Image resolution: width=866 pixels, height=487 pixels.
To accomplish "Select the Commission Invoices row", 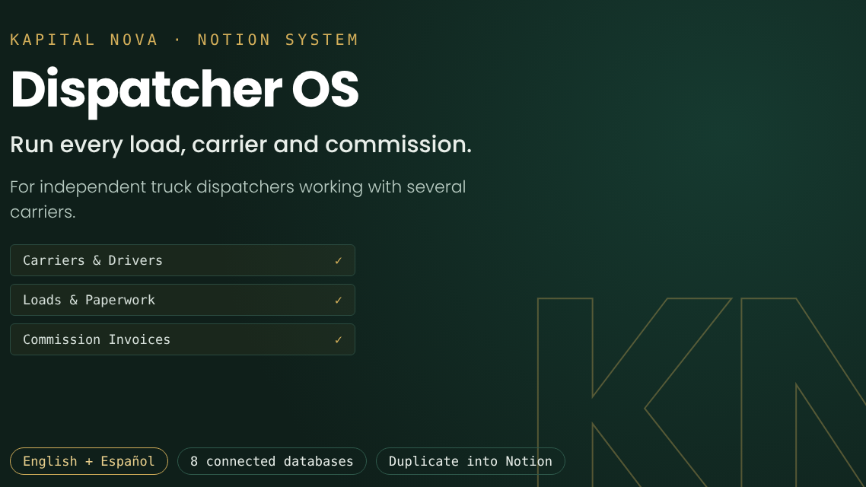I will coord(183,339).
